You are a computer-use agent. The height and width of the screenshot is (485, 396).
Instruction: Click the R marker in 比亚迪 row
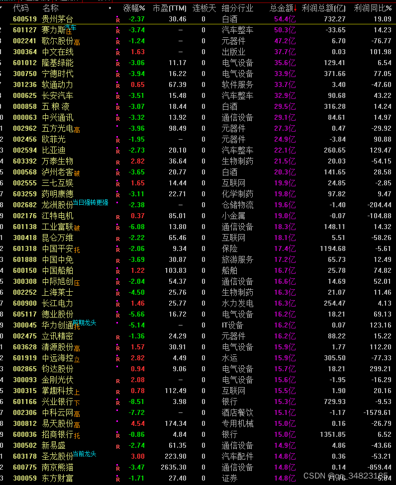click(x=118, y=151)
